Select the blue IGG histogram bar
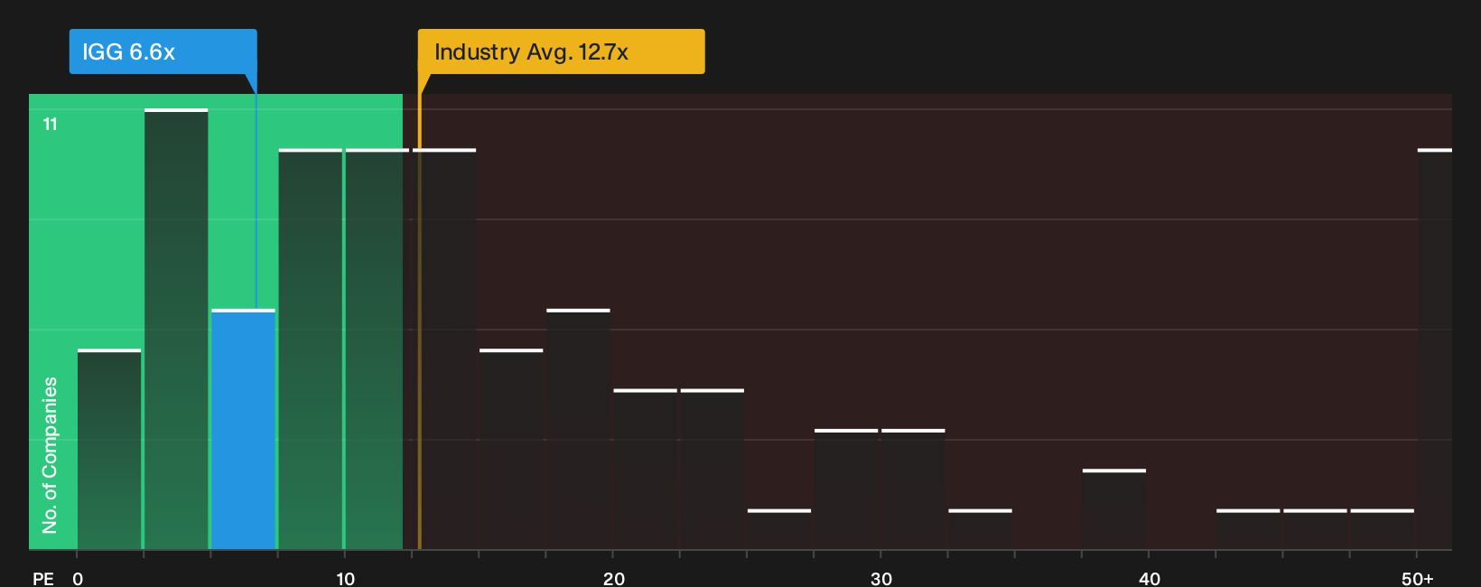 point(243,429)
